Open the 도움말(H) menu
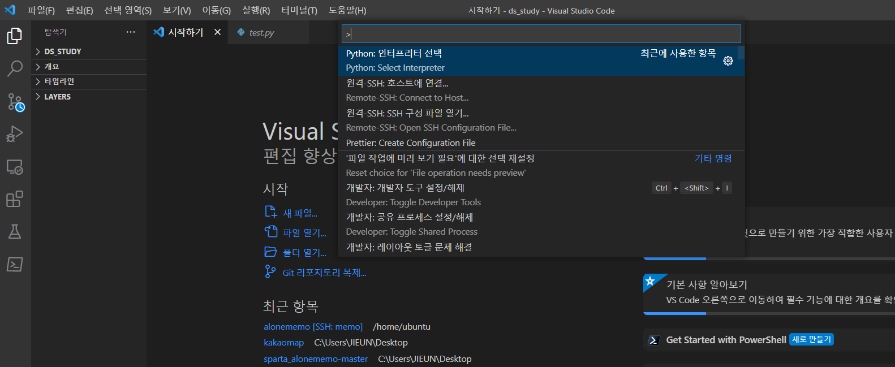 (347, 11)
